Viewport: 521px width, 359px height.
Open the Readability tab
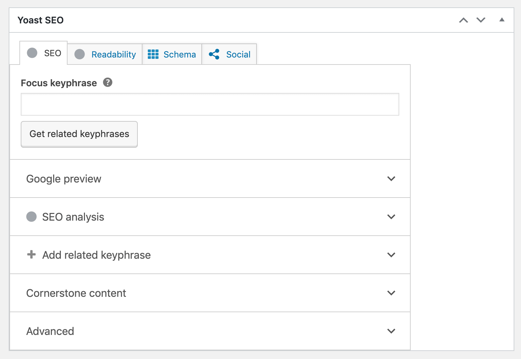click(x=105, y=54)
